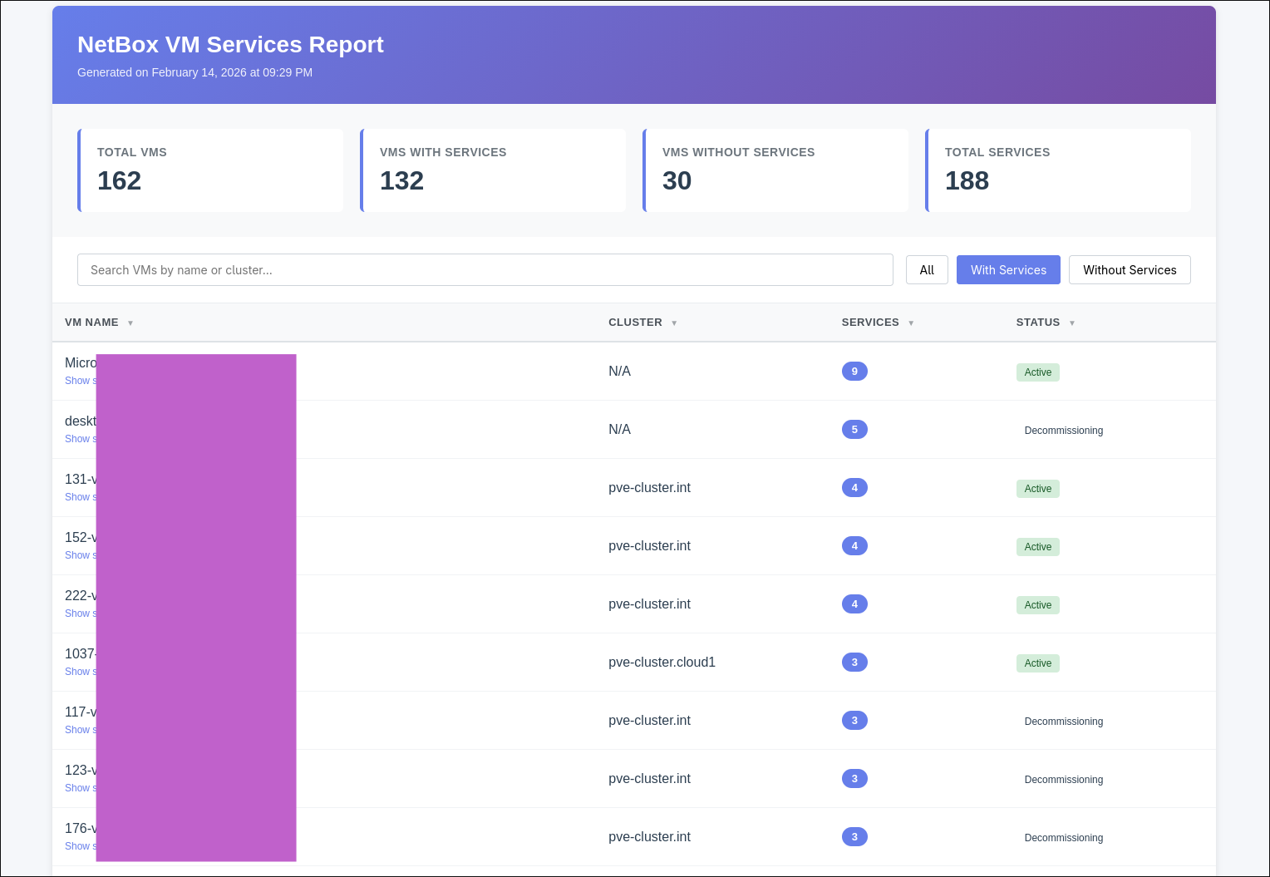This screenshot has height=877, width=1270.
Task: Focus the Search VMs by name field
Action: [x=485, y=270]
